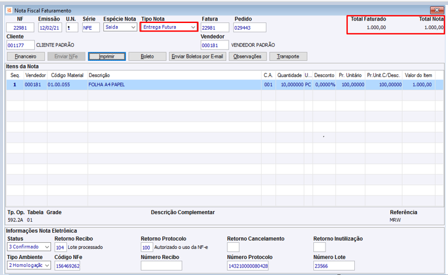Click the Tp. Op. value 592.2A
Viewport: 448px width, 275px height.
[16, 220]
